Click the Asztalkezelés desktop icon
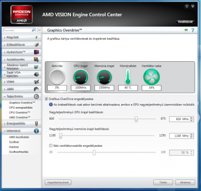This screenshot has width=201, height=191. pos(36,59)
